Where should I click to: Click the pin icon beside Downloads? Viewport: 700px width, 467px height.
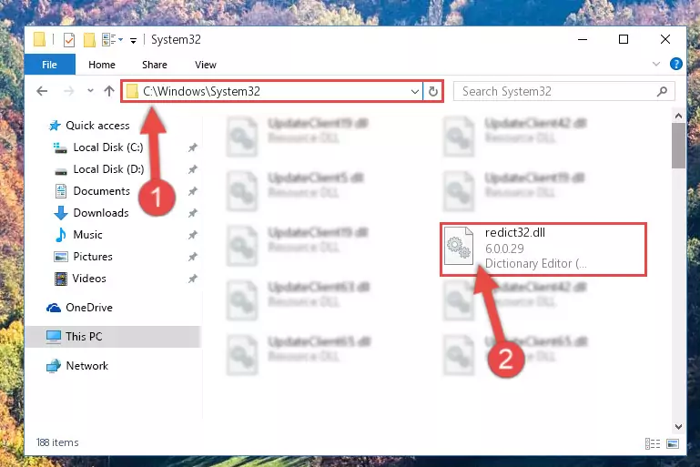pyautogui.click(x=192, y=213)
